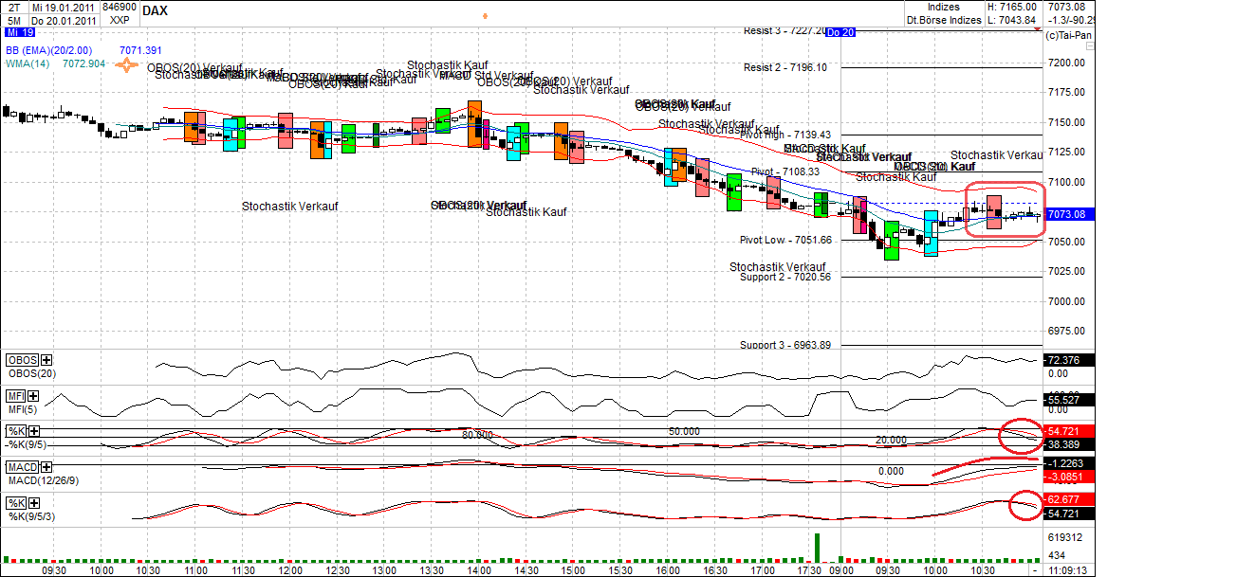The height and width of the screenshot is (577, 1255).
Task: Click the BB (EMA)(20/2.00) indicator label
Action: tap(50, 50)
